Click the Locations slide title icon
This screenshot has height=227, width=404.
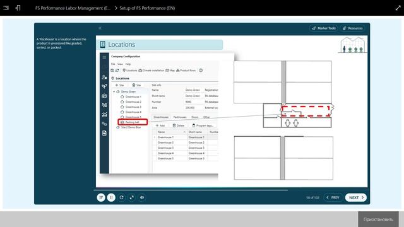(x=102, y=45)
